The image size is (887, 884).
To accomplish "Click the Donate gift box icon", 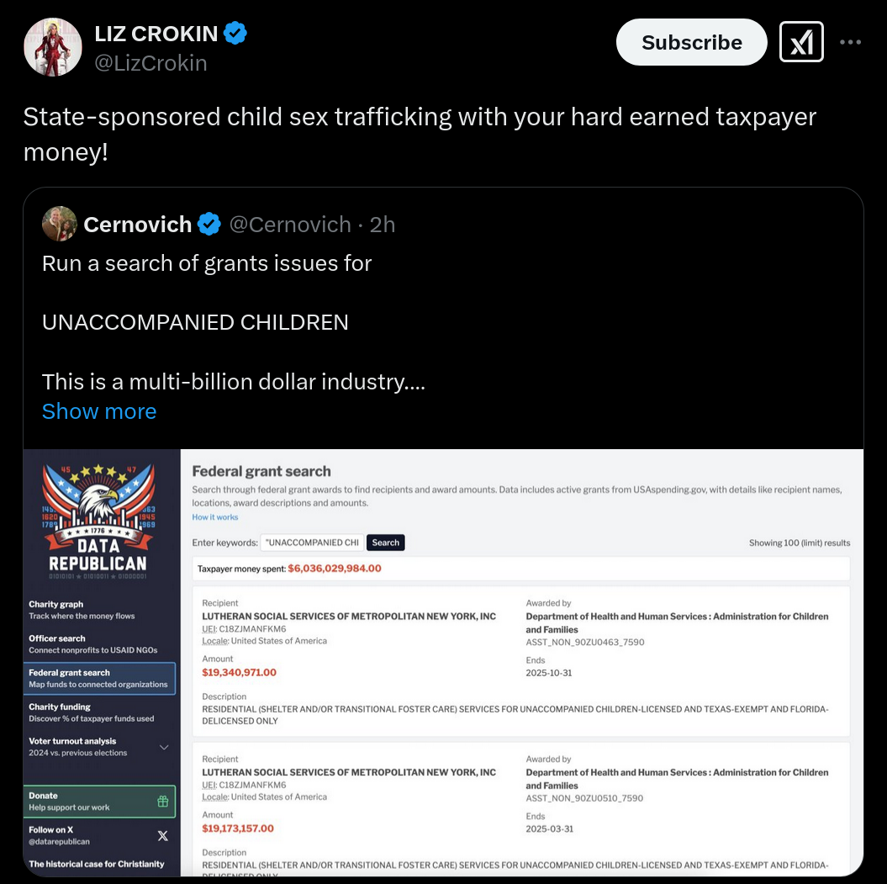I will coord(163,801).
